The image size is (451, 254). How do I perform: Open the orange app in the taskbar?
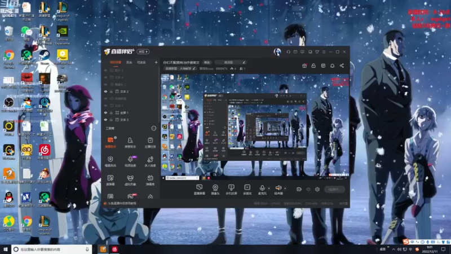(103, 249)
